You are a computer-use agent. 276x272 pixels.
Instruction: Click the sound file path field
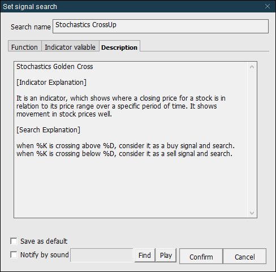click(102, 255)
